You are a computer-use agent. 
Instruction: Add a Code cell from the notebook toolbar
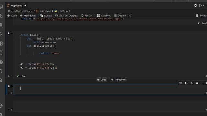[x=12, y=15]
